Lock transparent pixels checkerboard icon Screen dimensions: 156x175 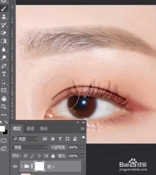point(25,156)
